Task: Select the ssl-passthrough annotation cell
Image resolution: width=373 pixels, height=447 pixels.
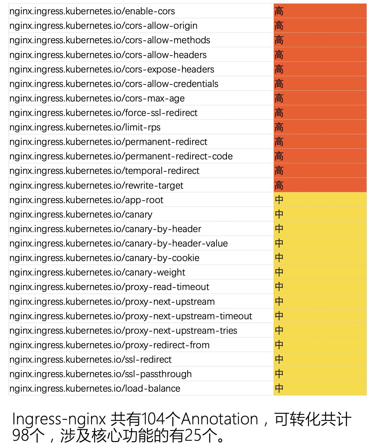Action: [x=141, y=374]
